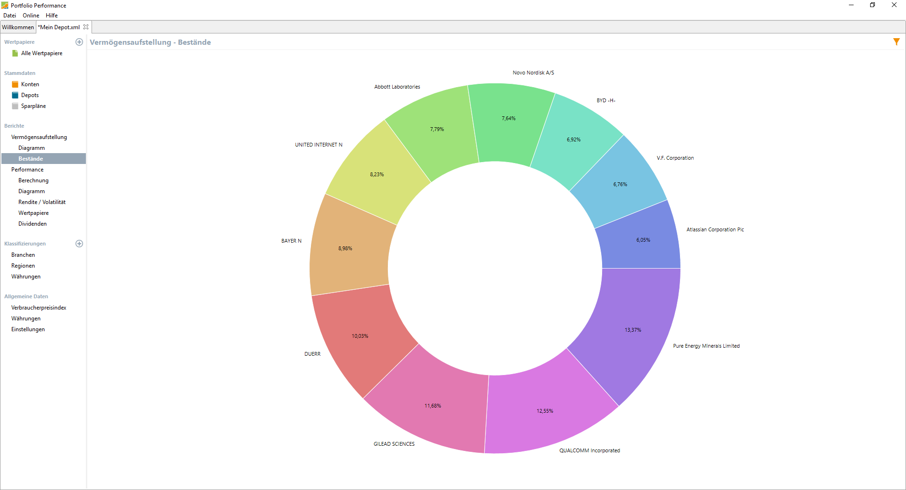Open Wertpapiere under Performance

(34, 213)
